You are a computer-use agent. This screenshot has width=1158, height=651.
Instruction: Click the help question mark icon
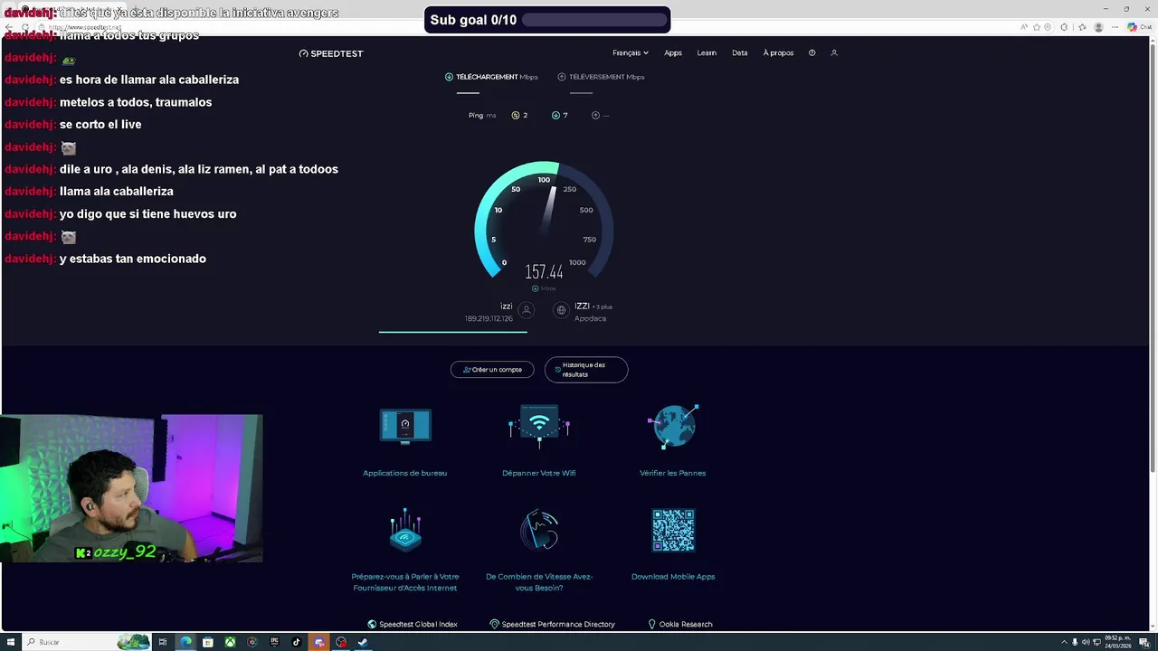click(x=812, y=52)
